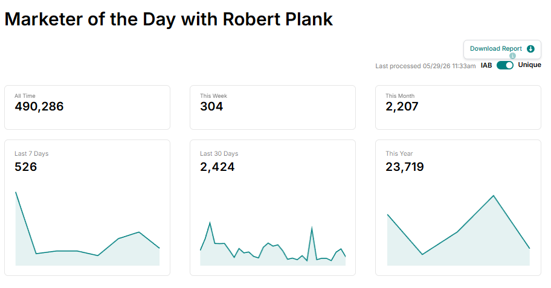Click the Download Report button
Image resolution: width=551 pixels, height=288 pixels.
tap(502, 49)
